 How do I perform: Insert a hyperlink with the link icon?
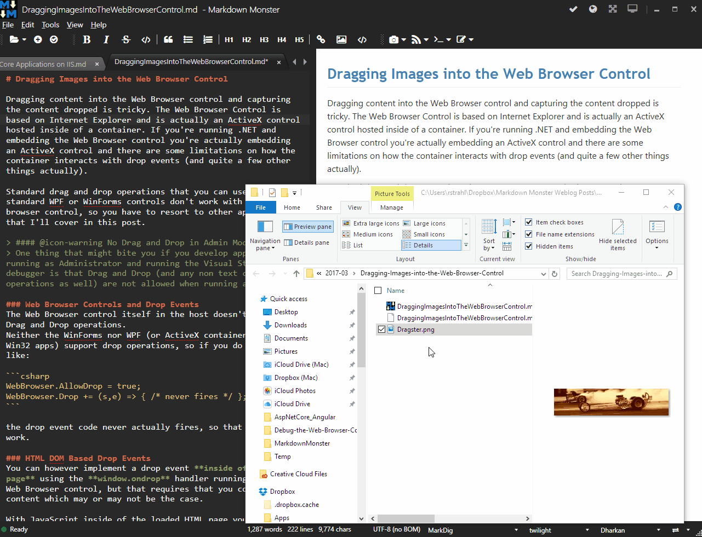click(321, 39)
